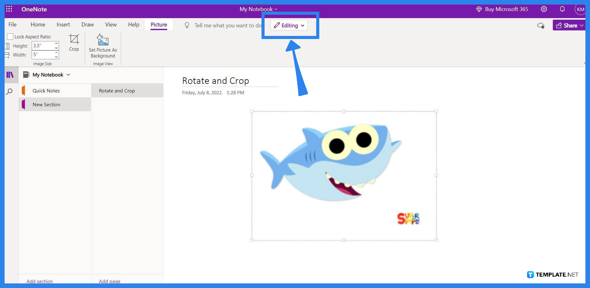Increase the image Height with the stepper arrow

(x=56, y=44)
